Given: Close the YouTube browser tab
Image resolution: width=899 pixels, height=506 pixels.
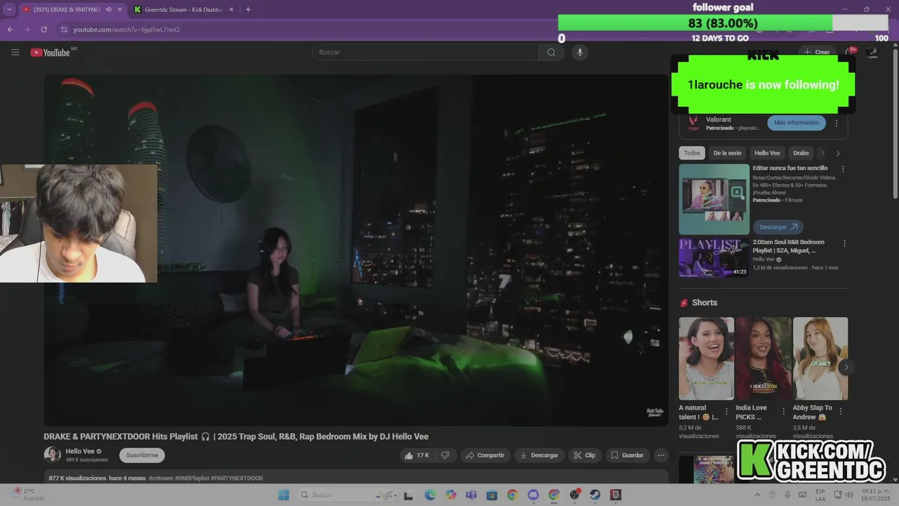Looking at the screenshot, I should (119, 9).
